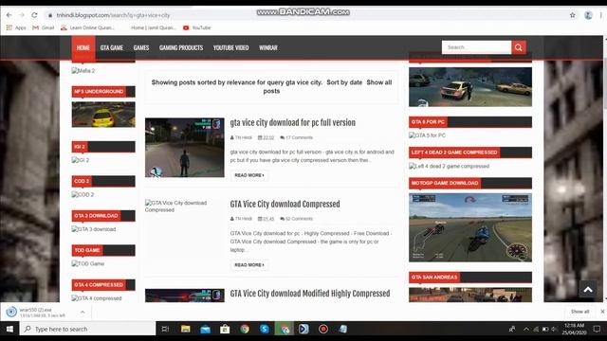Click the 62 Comments link
607x341 pixels.
[297, 219]
